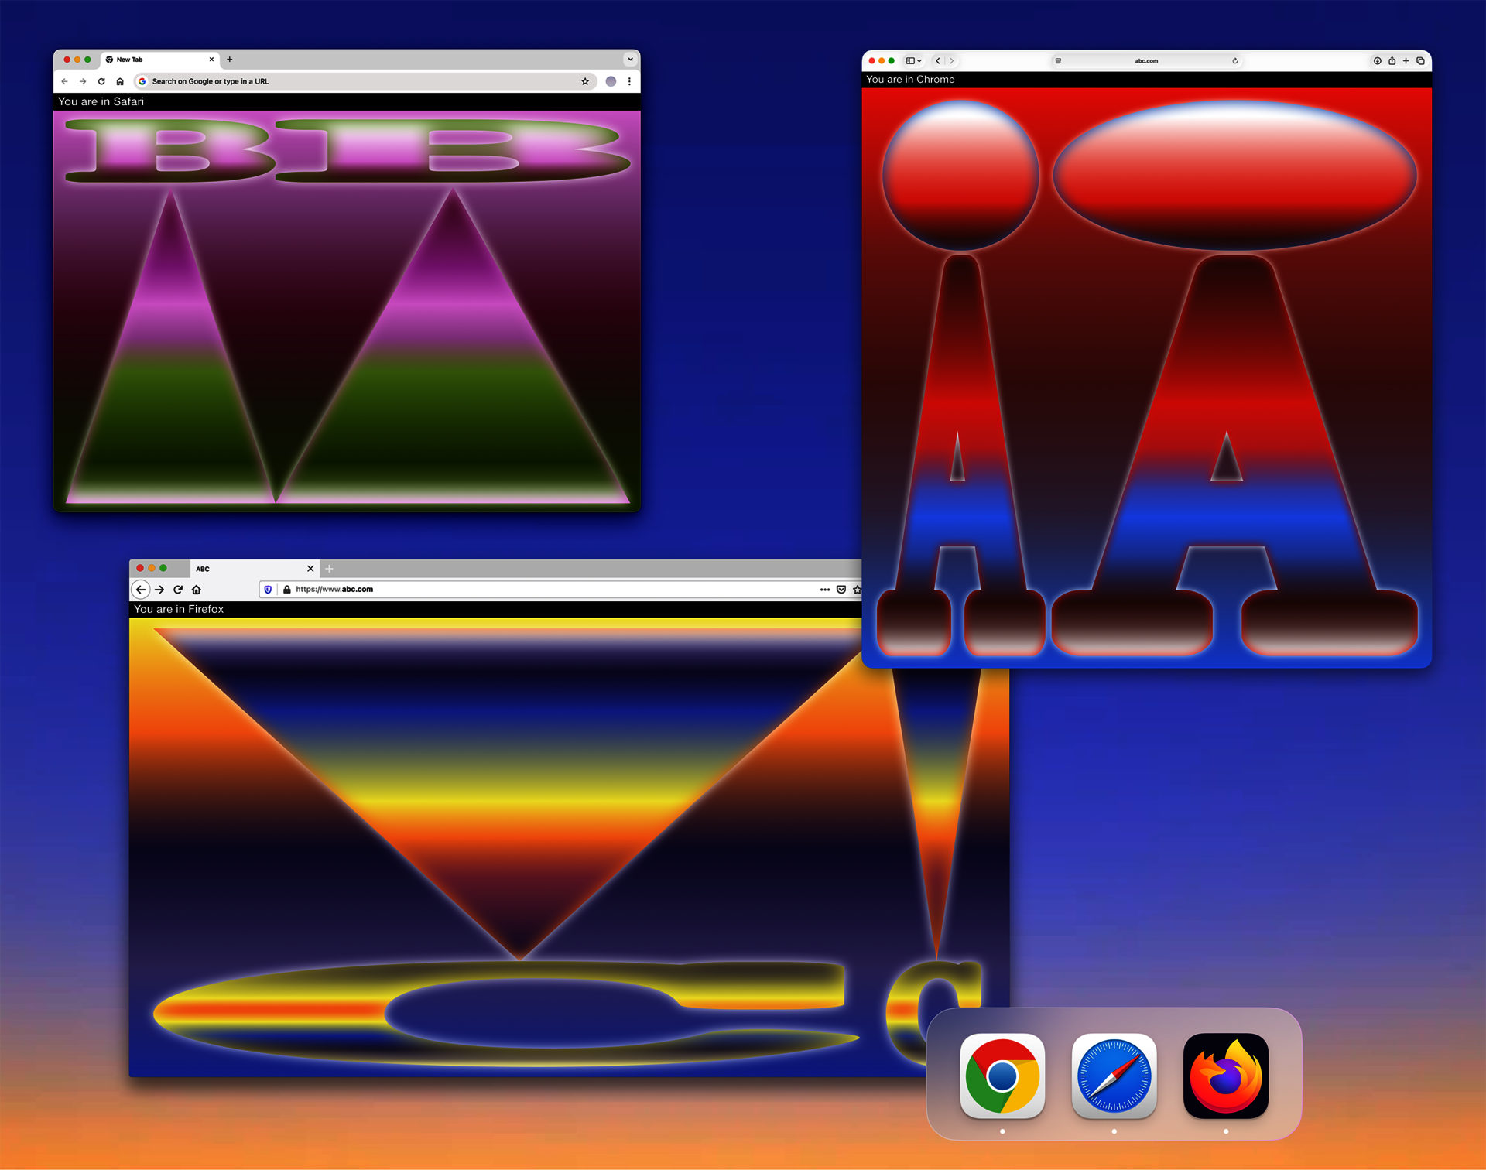1486x1170 pixels.
Task: Show tab overview in abc.com window
Action: tap(1421, 61)
